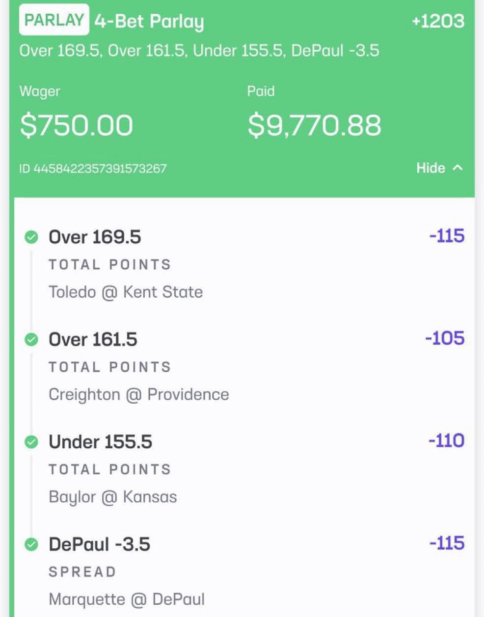Open the Baylor @ Kansas matchup
484x617 pixels.
click(x=113, y=497)
